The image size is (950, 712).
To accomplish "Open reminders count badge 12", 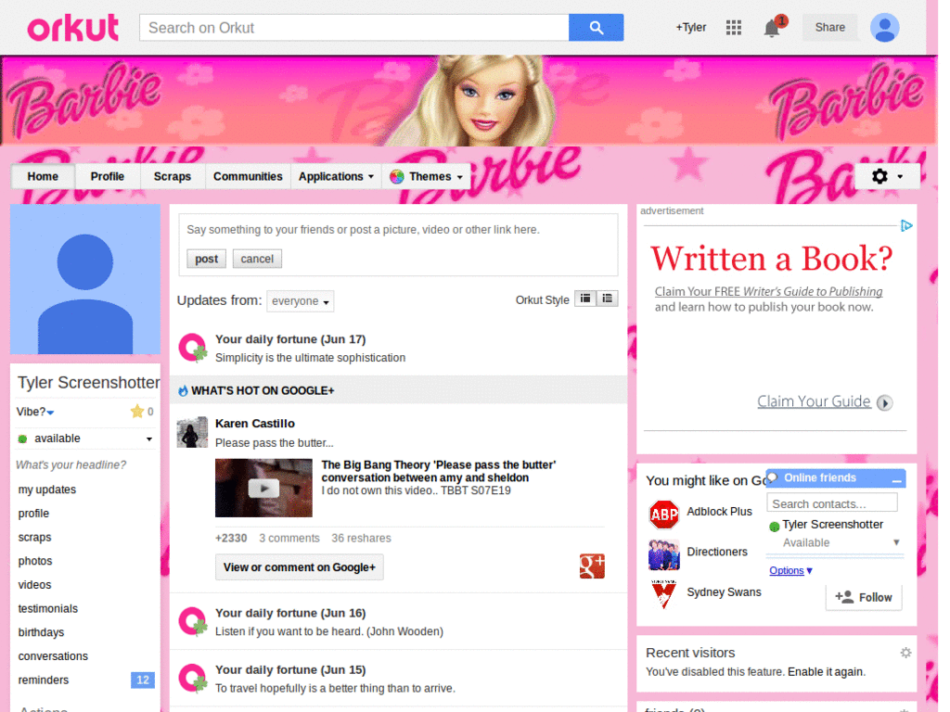I will 142,680.
